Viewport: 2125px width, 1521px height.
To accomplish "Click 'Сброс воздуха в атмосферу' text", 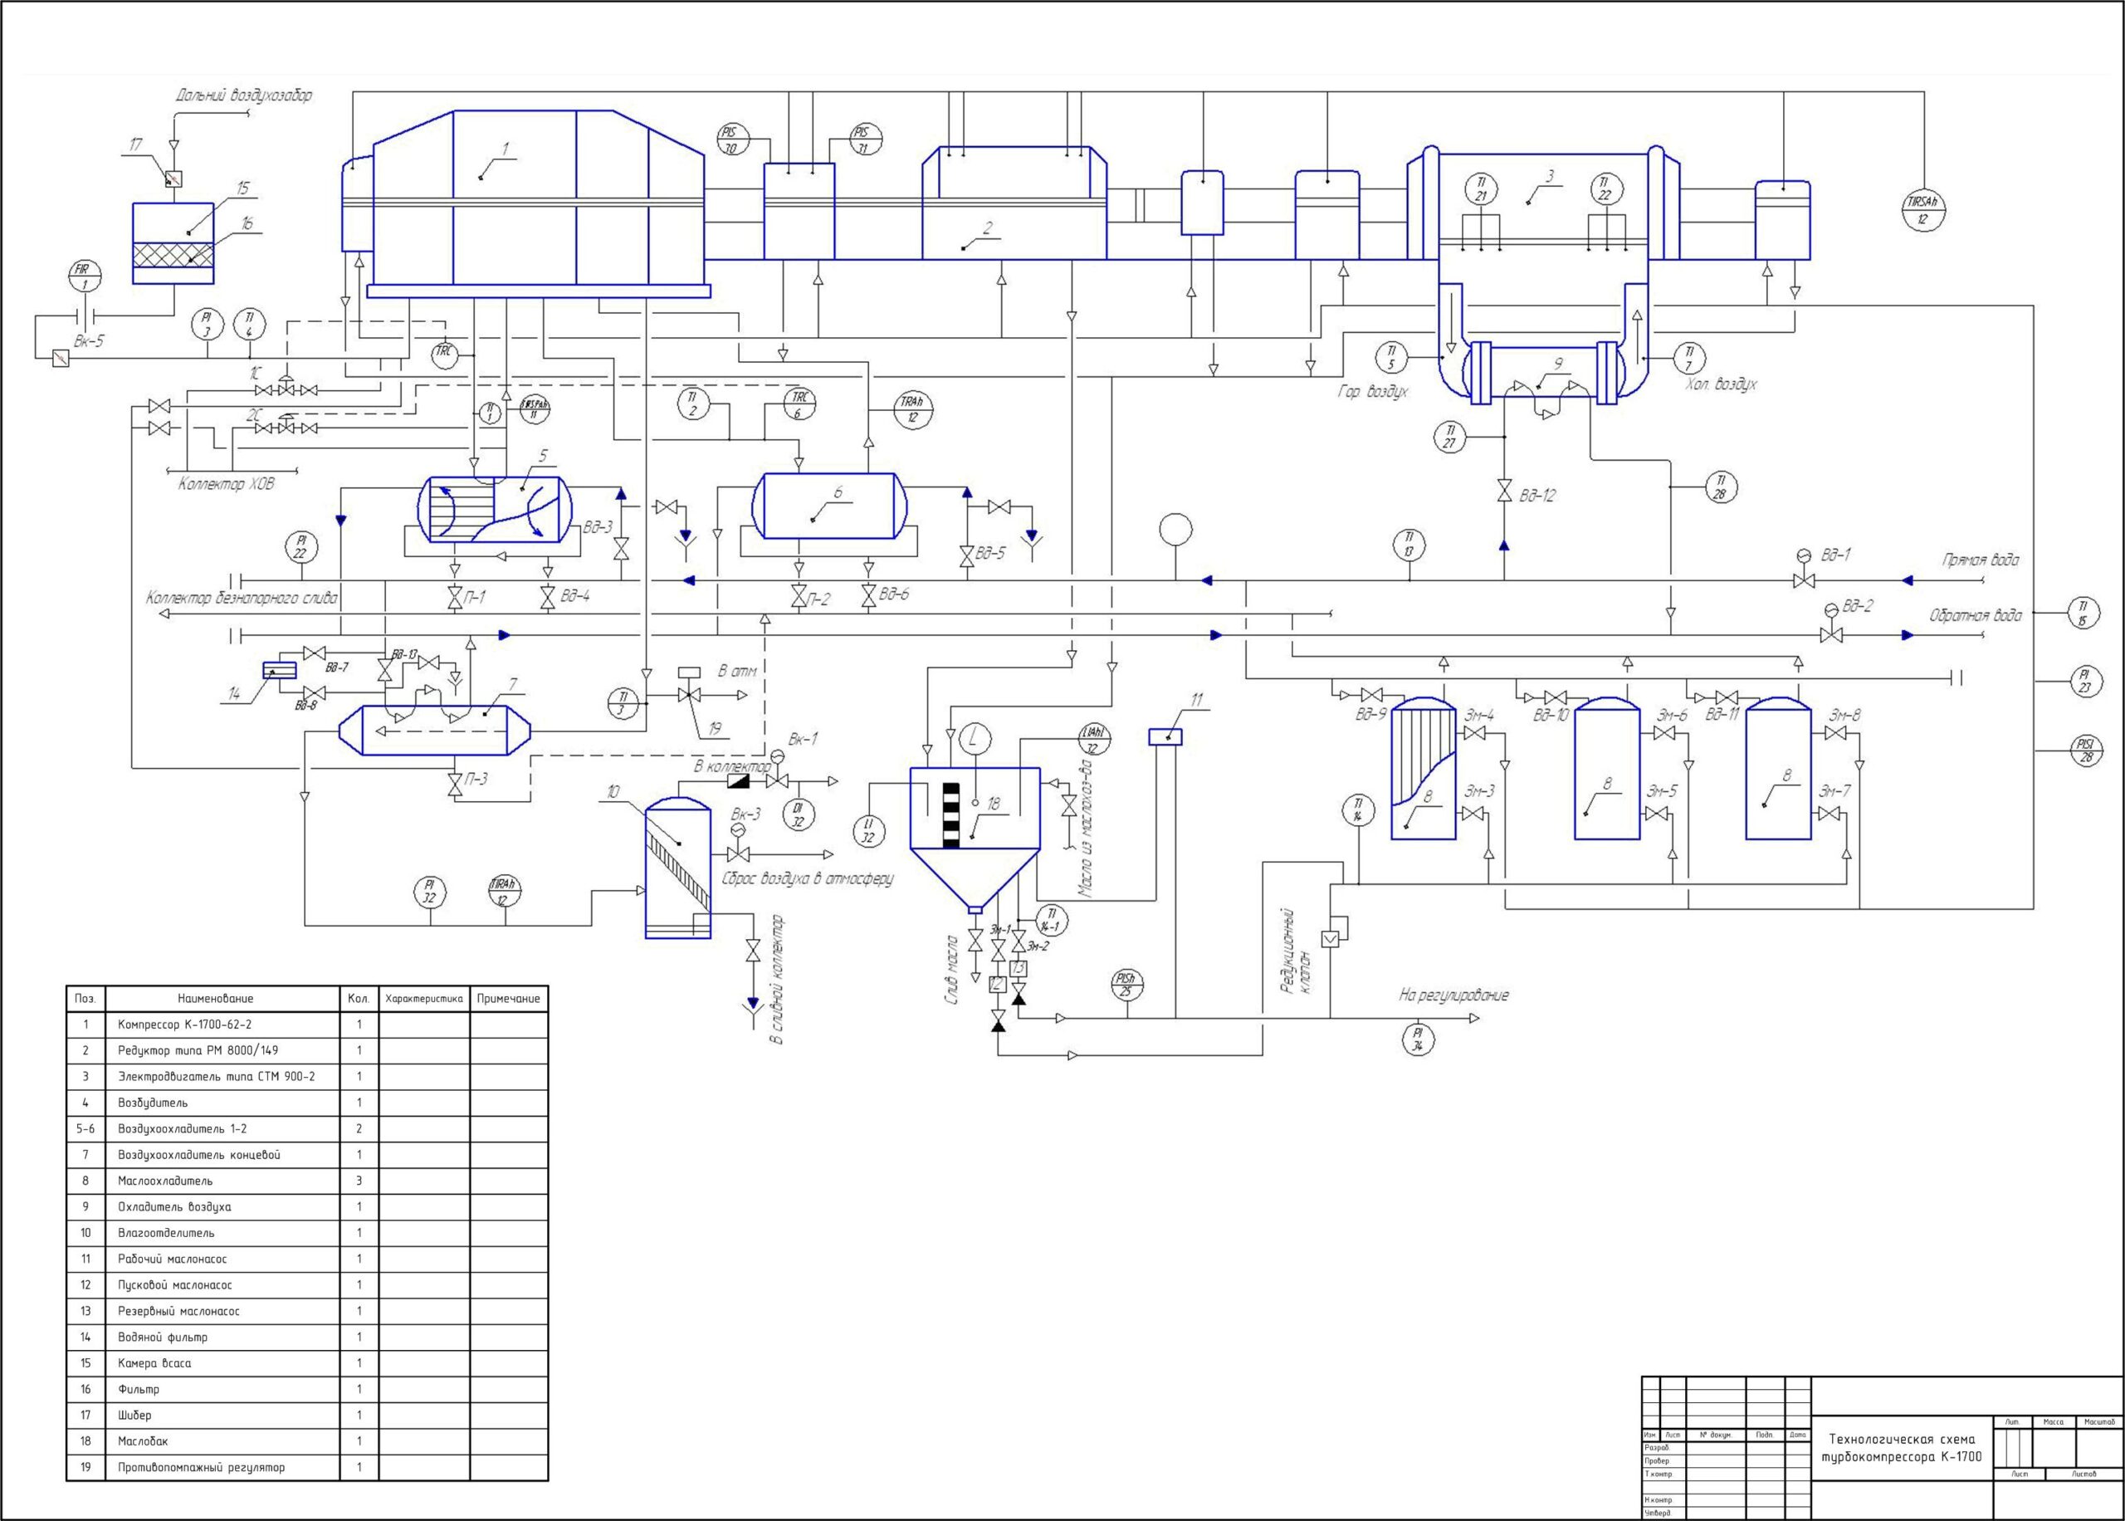I will point(808,879).
